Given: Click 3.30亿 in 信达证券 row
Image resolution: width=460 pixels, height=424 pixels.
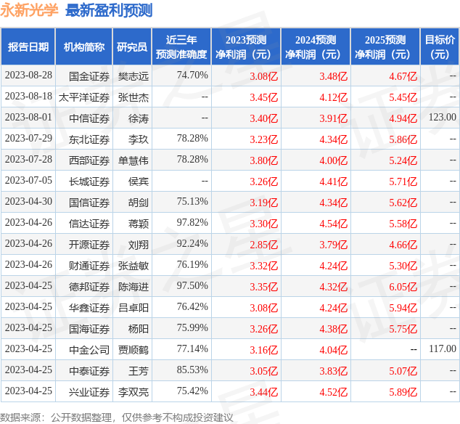Looking at the screenshot, I should (x=263, y=224).
